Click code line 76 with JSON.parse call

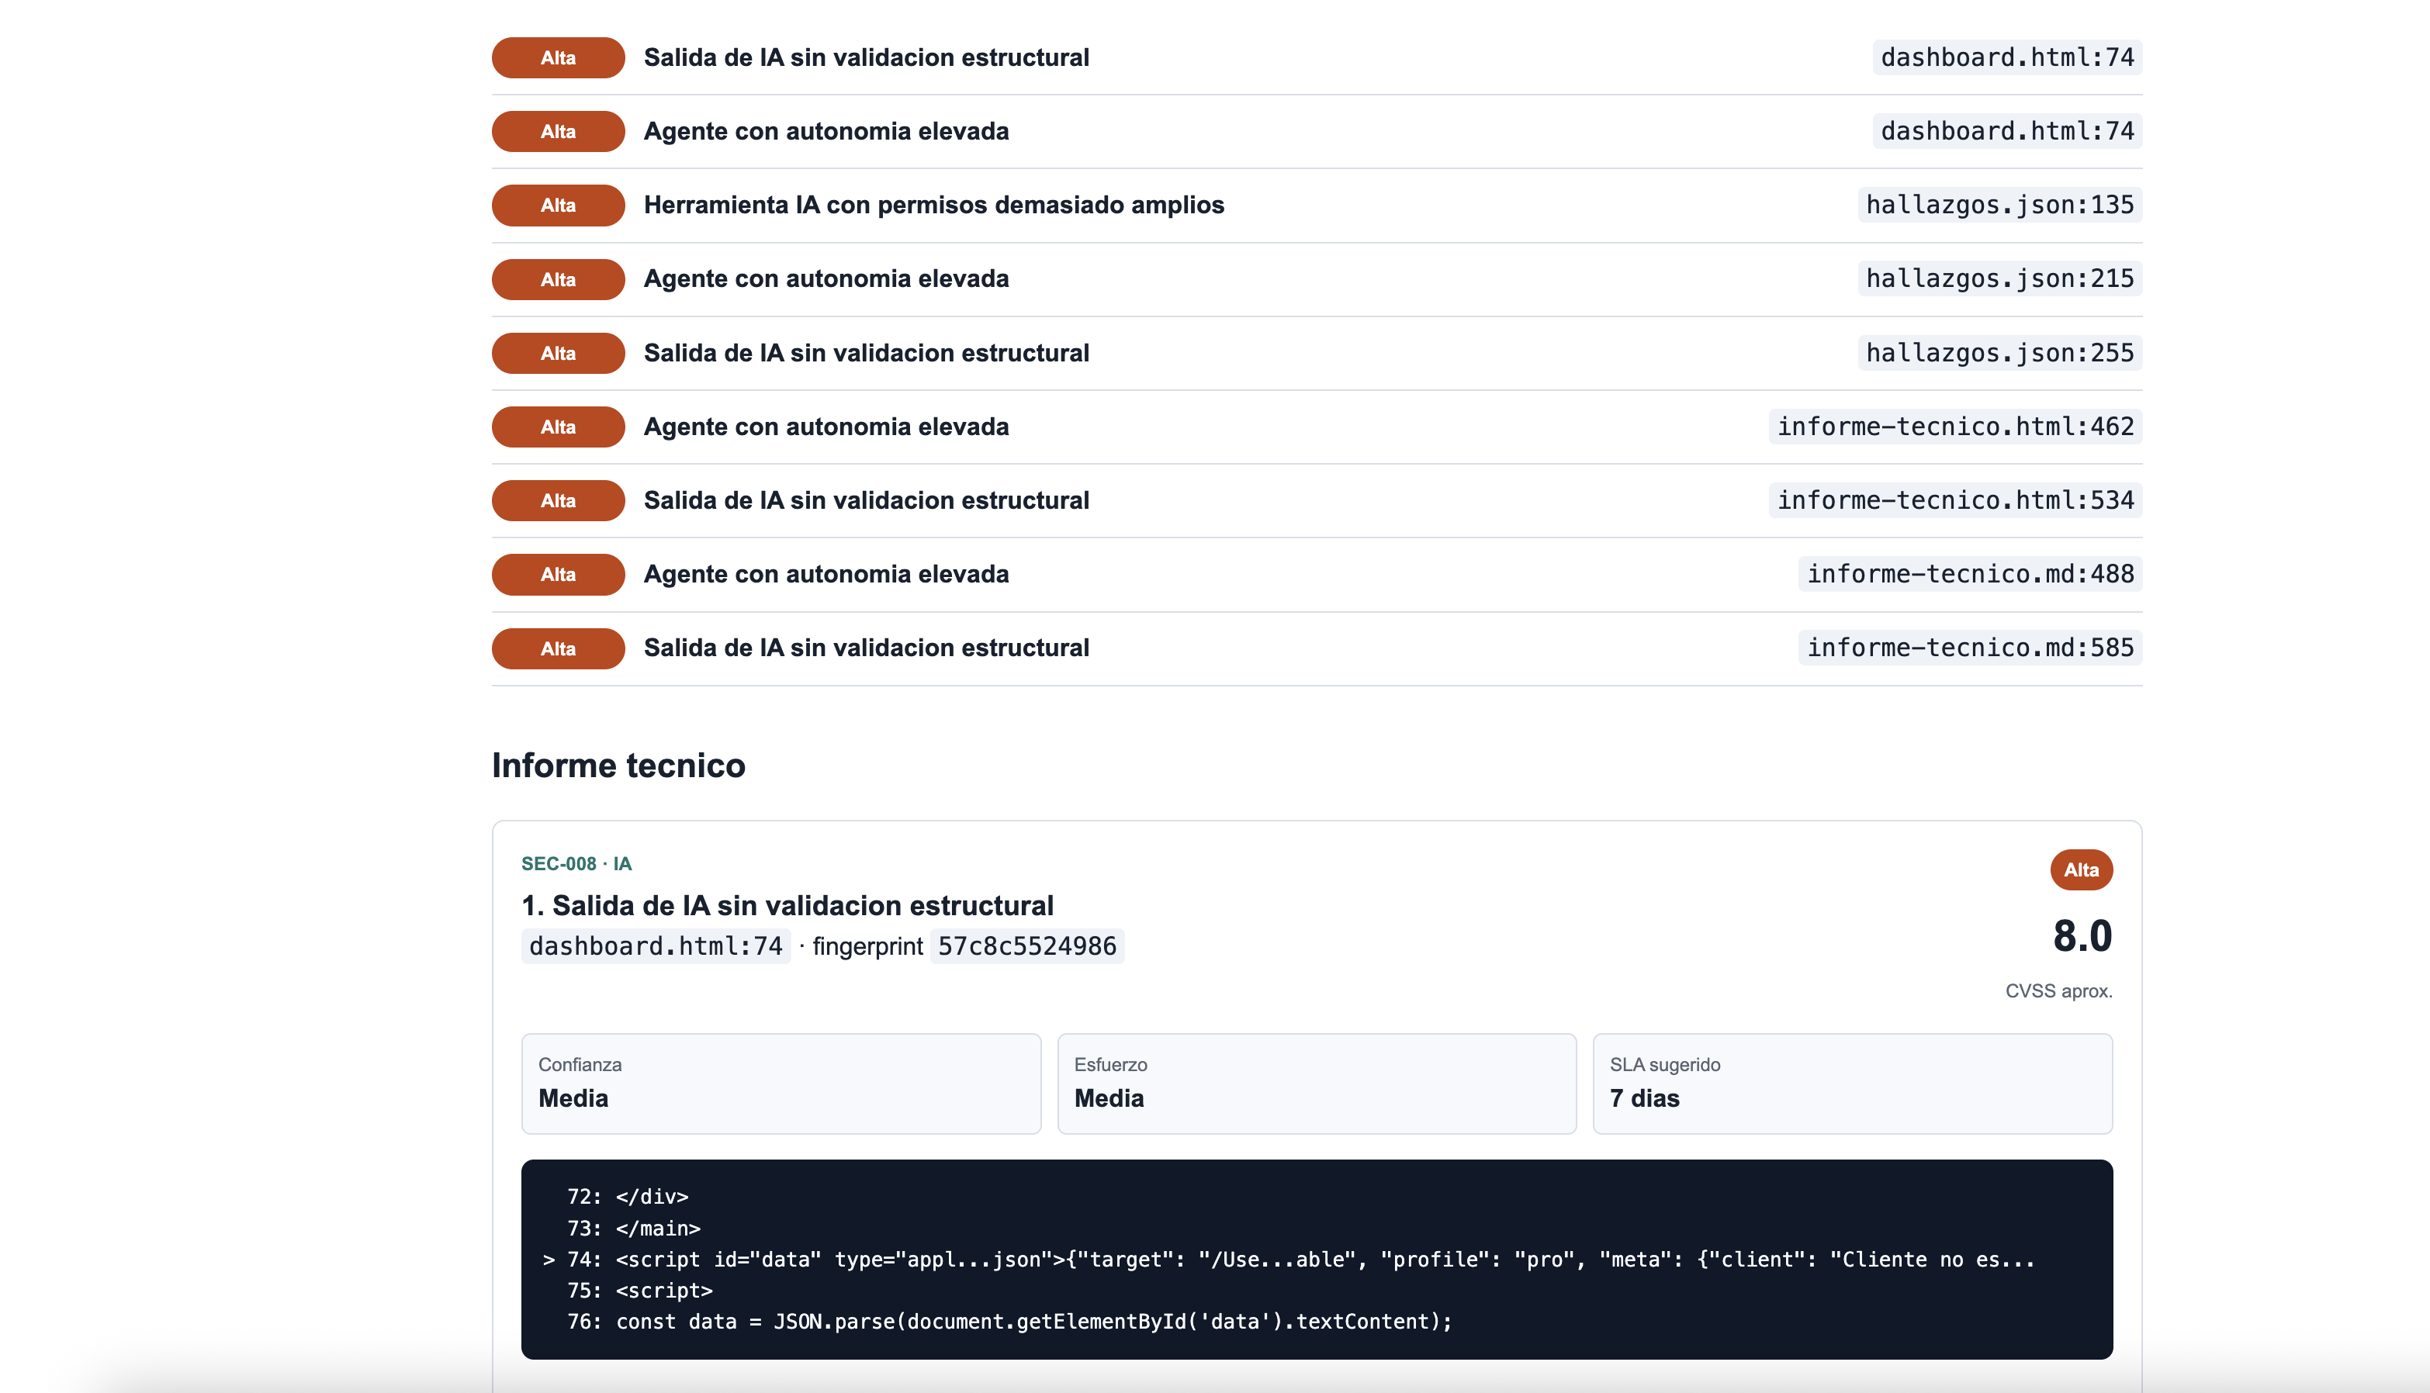(x=1009, y=1321)
